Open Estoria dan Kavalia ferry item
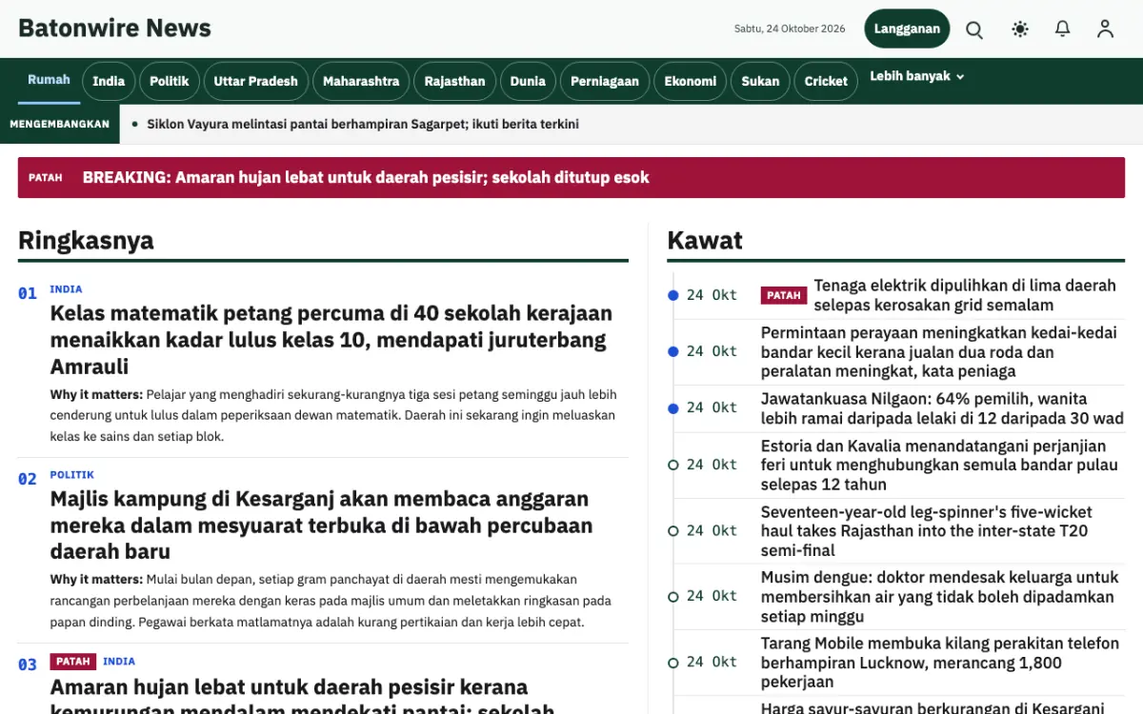The image size is (1143, 714). click(x=939, y=465)
